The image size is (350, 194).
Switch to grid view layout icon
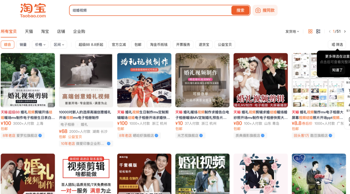coord(310,31)
